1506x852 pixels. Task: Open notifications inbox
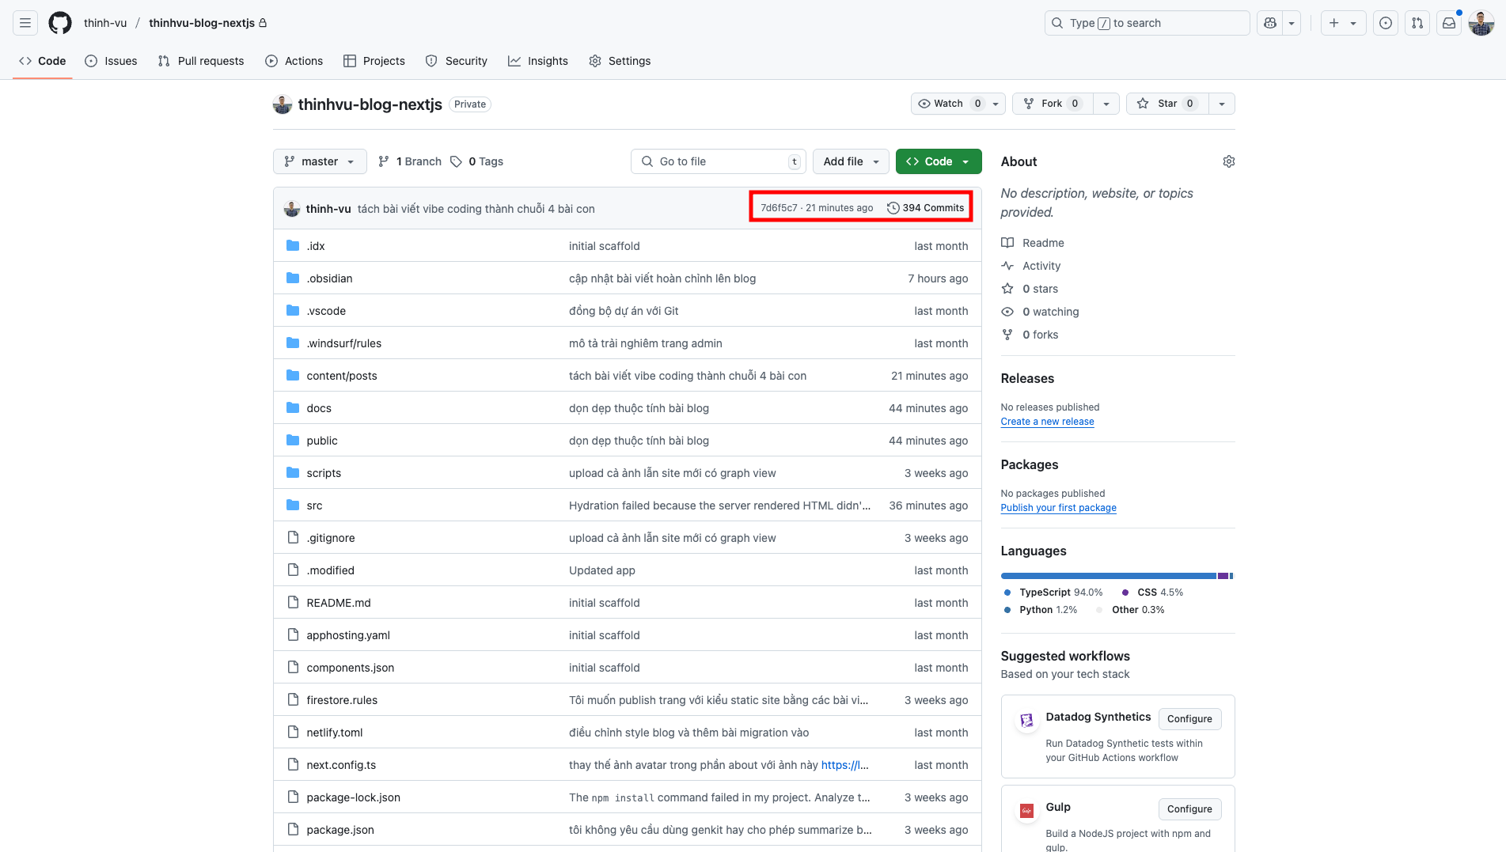pyautogui.click(x=1449, y=23)
